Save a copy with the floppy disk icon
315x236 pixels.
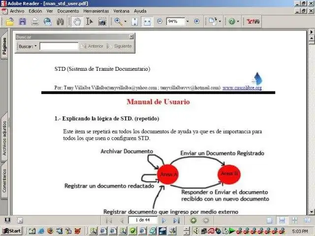click(22, 22)
